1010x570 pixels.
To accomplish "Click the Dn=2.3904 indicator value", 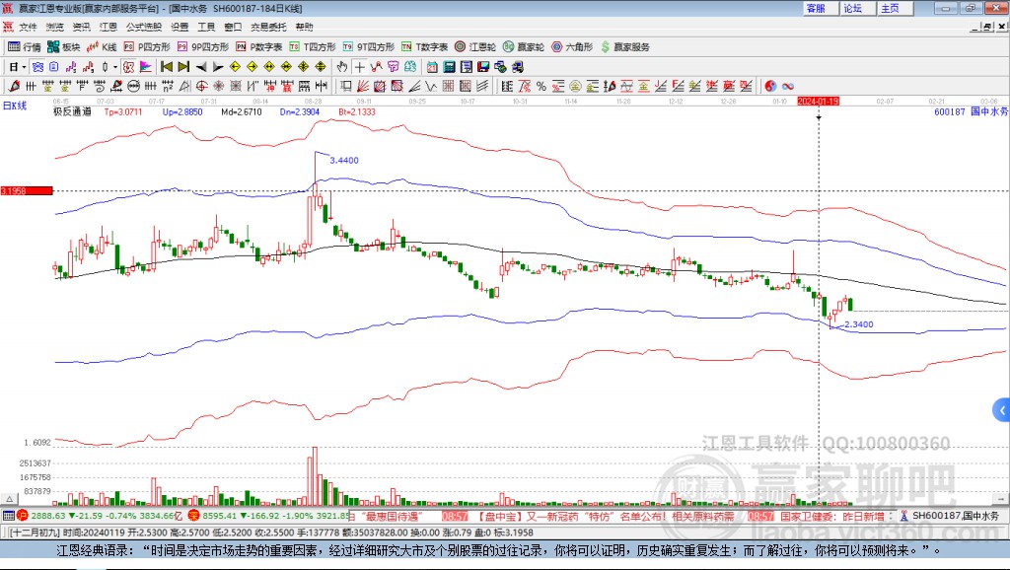I will [300, 112].
